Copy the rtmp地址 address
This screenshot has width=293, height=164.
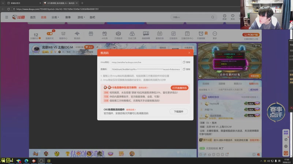tap(186, 62)
